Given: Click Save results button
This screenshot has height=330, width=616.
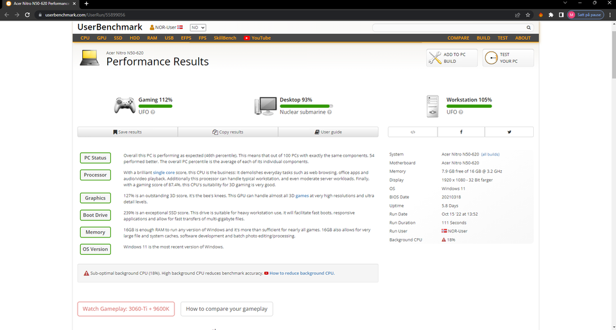Looking at the screenshot, I should (x=128, y=132).
